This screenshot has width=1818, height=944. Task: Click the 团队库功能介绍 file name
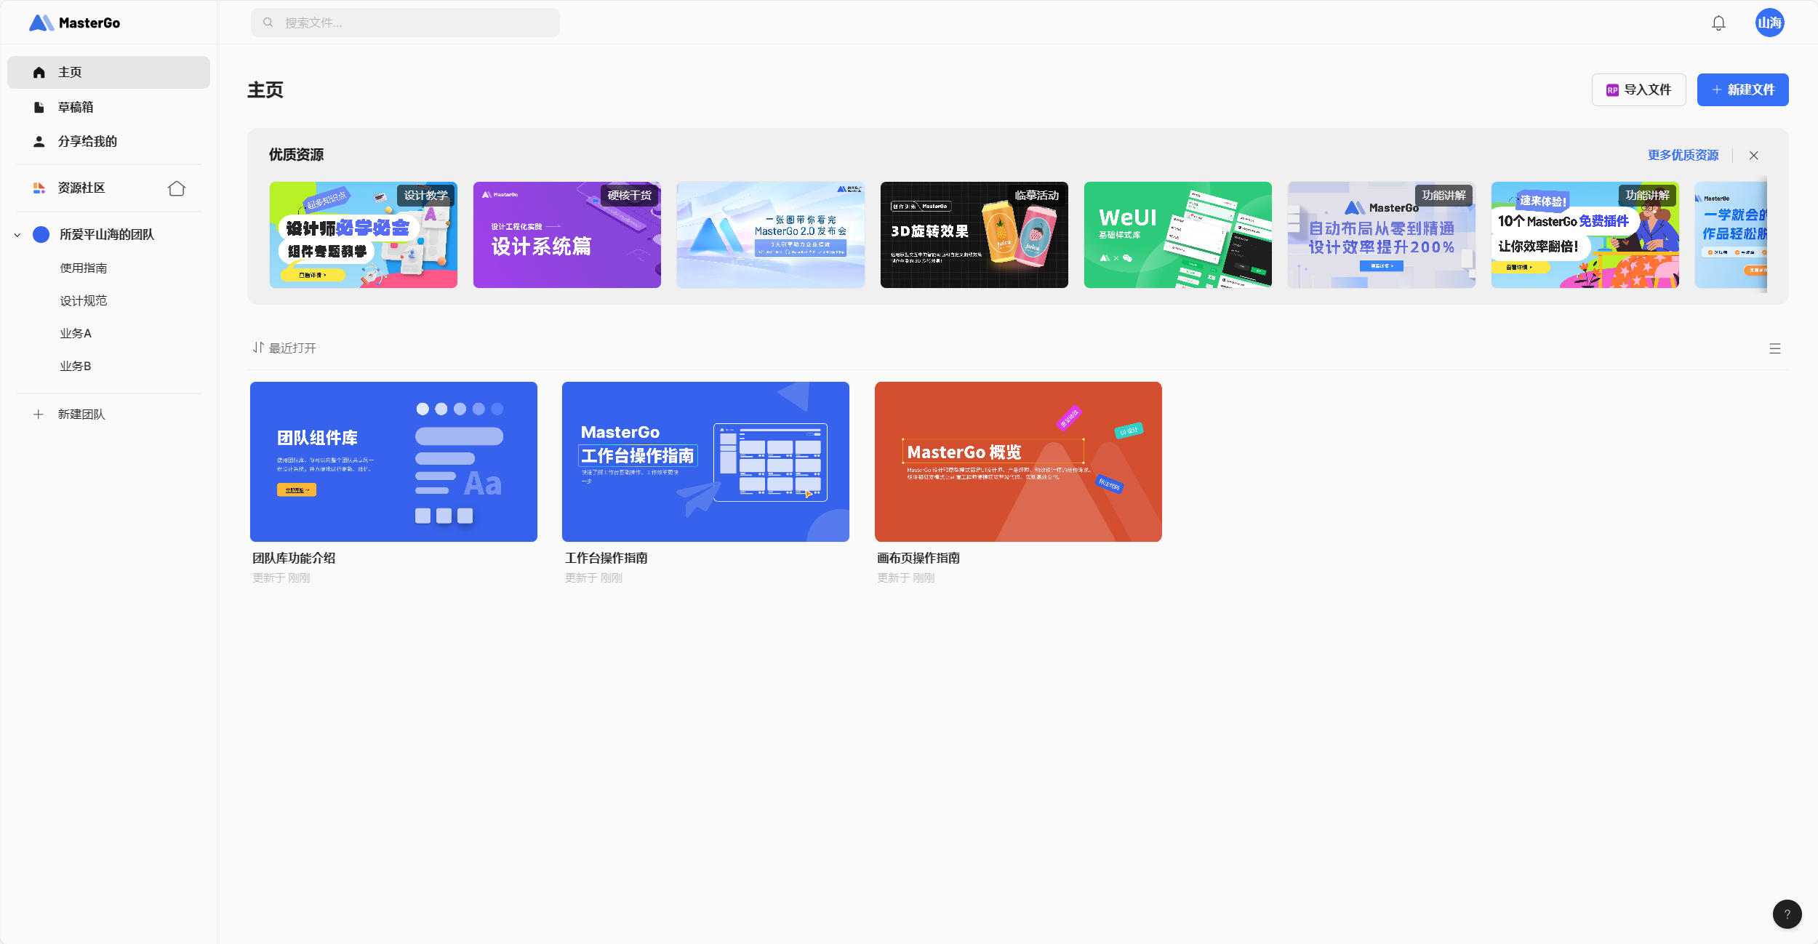(294, 558)
